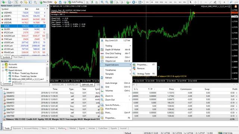Viewport: 239px width, 134px height.
Task: Toggle the AutoTrading button
Action: pyautogui.click(x=75, y=2)
